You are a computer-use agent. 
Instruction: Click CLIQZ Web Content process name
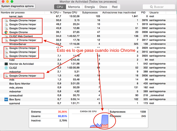click(21, 36)
